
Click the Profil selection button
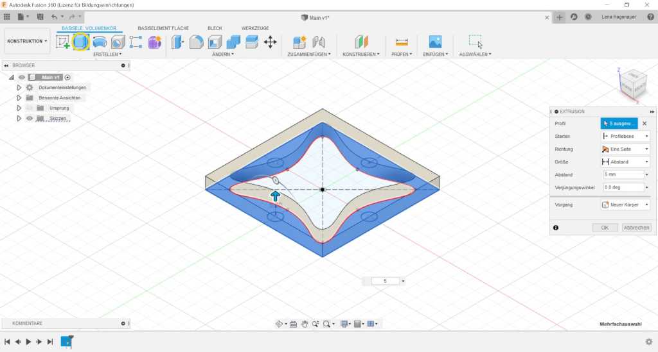pyautogui.click(x=619, y=124)
